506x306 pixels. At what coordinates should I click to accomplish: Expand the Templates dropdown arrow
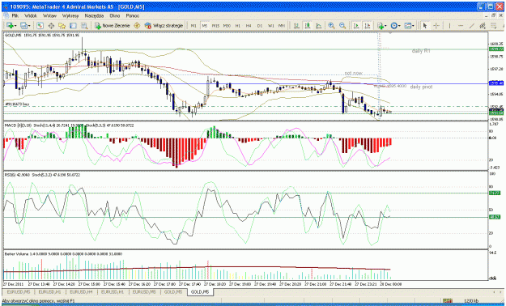[413, 26]
